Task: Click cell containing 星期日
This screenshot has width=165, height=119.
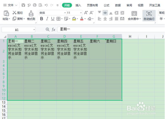Action: pyautogui.click(x=114, y=41)
